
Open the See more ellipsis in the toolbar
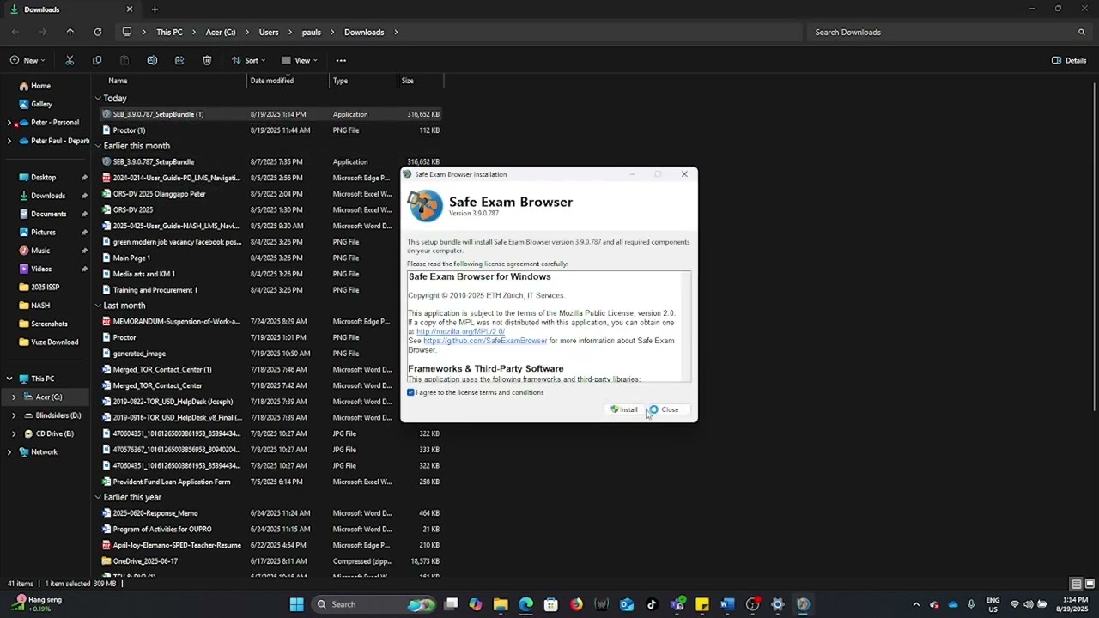click(x=341, y=60)
